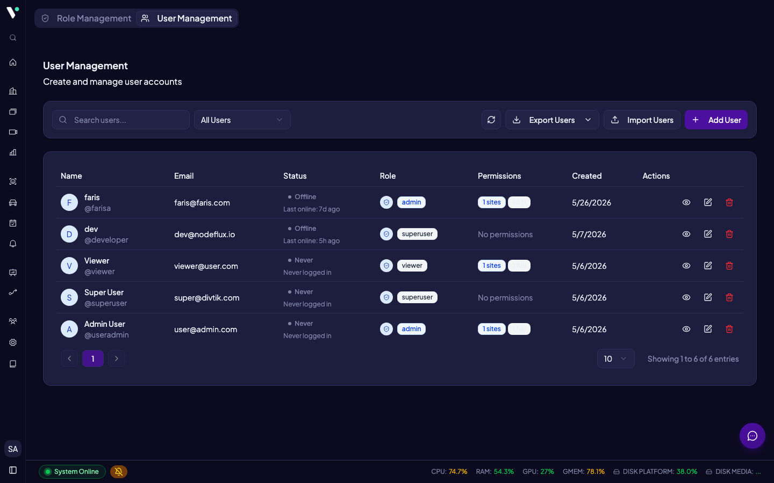Image resolution: width=774 pixels, height=483 pixels.
Task: Click the refresh users icon button
Action: [x=491, y=120]
